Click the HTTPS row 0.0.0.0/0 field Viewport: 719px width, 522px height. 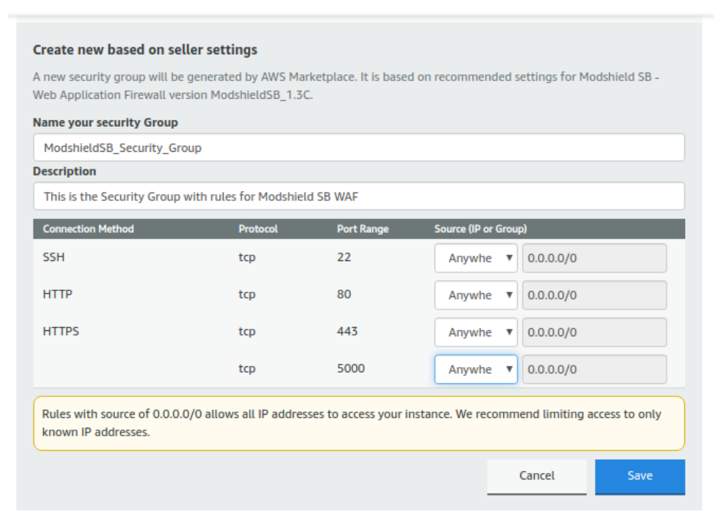click(x=594, y=332)
